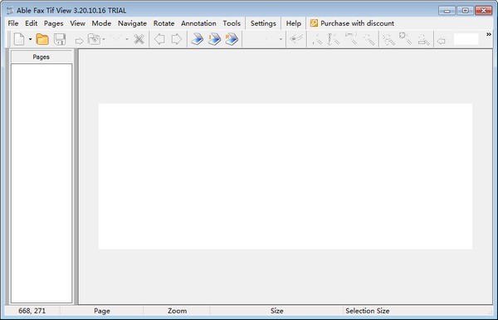
Task: Open the Help menu
Action: (294, 23)
